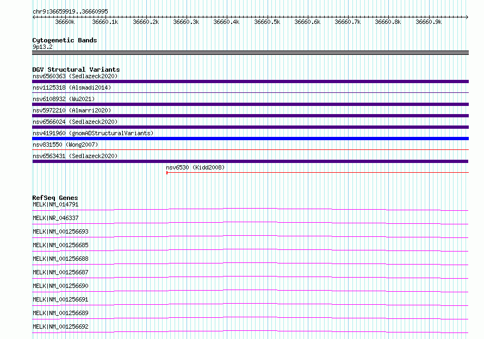Click the RefSeq Genes track title
Screen dimensions: 484x339
pos(55,198)
